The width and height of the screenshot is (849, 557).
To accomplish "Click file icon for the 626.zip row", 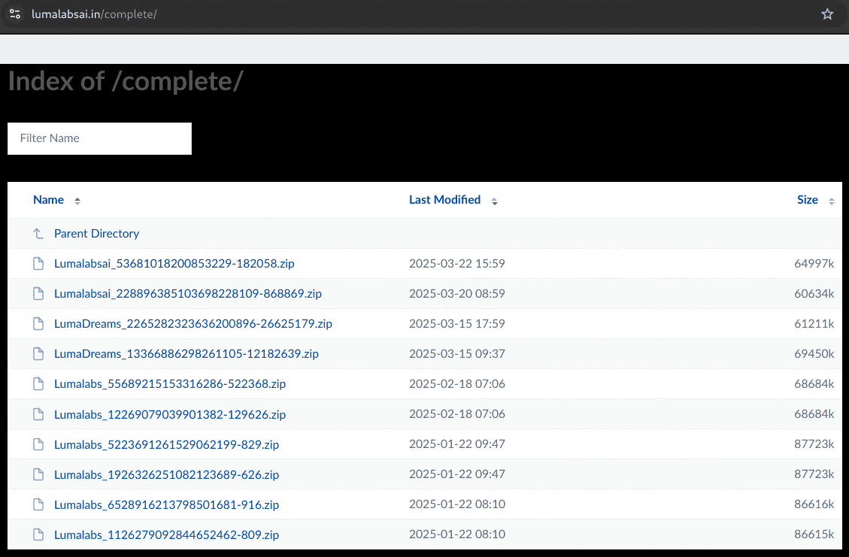I will pos(38,474).
